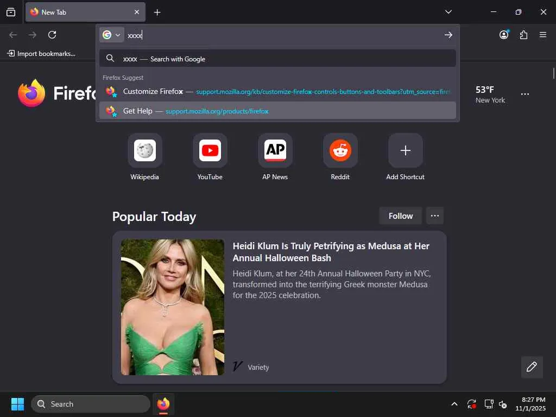Reload the current page
556x417 pixels.
coord(52,35)
